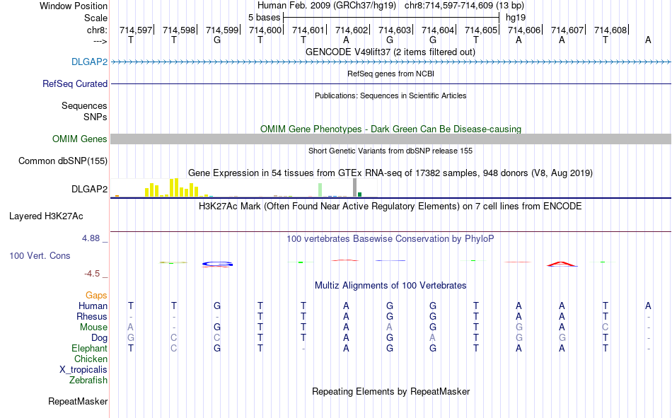Open the RefSeq Curated track label
Image resolution: width=672 pixels, height=418 pixels.
pyautogui.click(x=74, y=83)
